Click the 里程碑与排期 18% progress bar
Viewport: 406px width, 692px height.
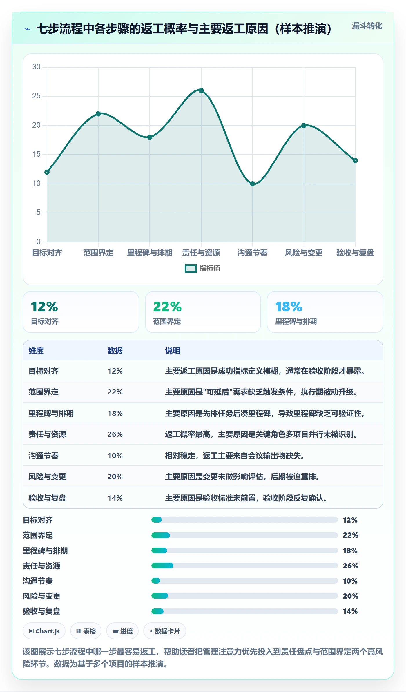pyautogui.click(x=245, y=550)
